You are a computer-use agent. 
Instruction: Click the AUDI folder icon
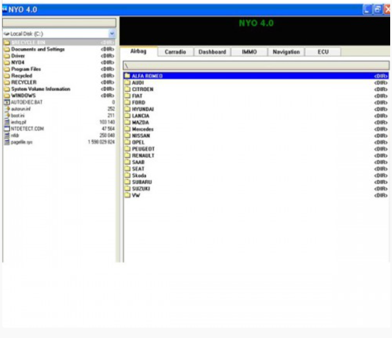(x=127, y=82)
